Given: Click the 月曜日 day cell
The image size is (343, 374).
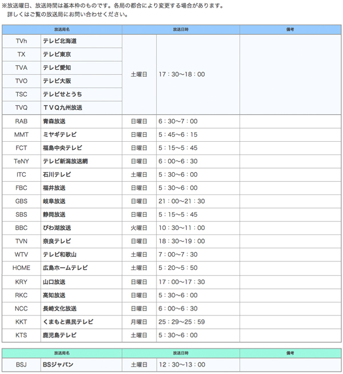Looking at the screenshot, I should coord(139,322).
